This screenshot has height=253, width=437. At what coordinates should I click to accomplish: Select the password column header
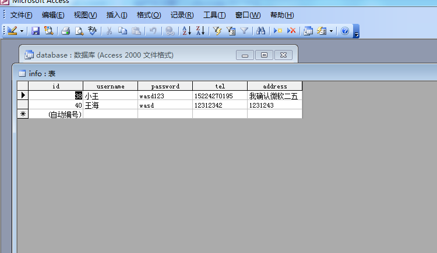coord(165,86)
